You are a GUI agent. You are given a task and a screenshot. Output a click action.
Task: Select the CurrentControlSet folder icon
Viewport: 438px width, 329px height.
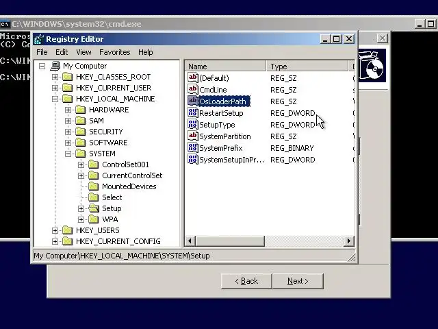[93, 175]
